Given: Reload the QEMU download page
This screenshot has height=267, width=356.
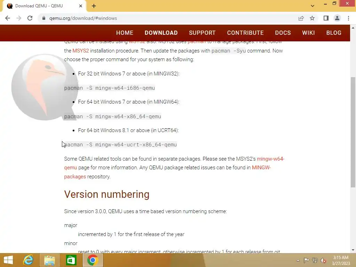Looking at the screenshot, I should (x=30, y=18).
